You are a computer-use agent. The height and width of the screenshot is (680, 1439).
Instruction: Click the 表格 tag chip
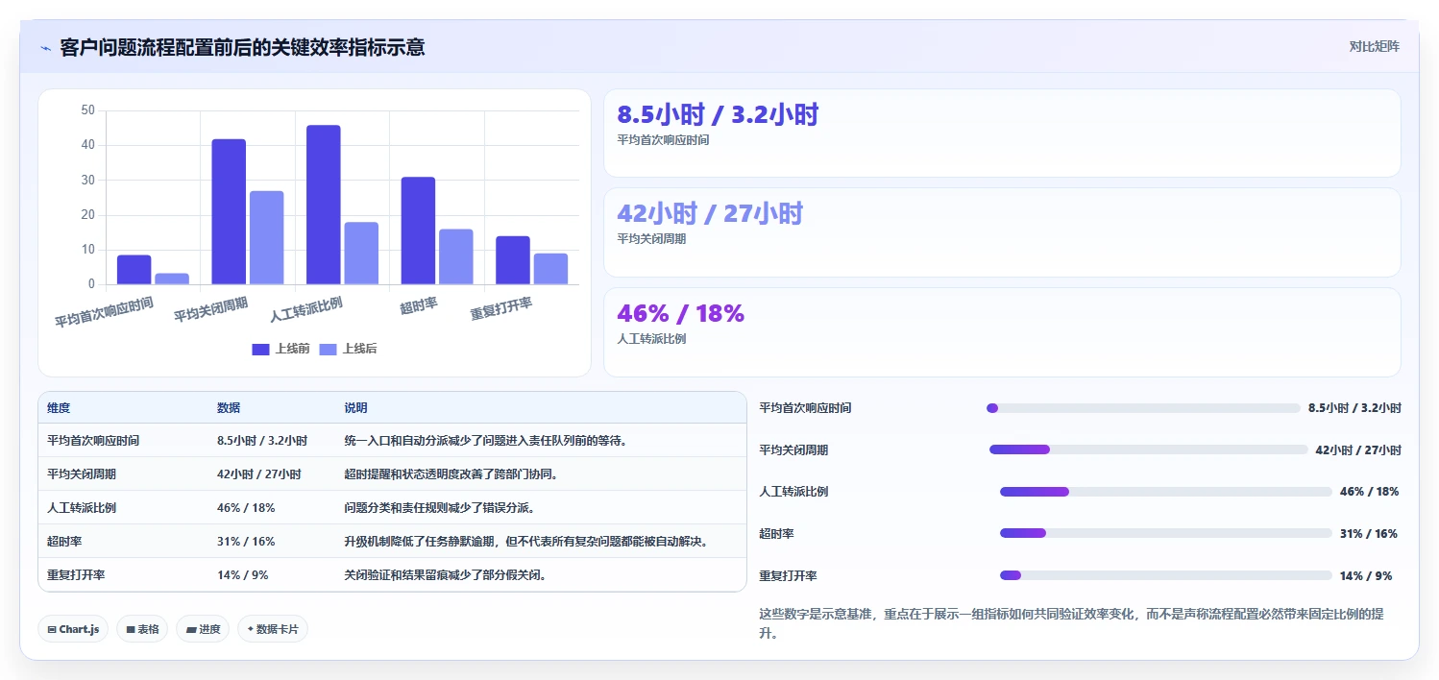142,629
